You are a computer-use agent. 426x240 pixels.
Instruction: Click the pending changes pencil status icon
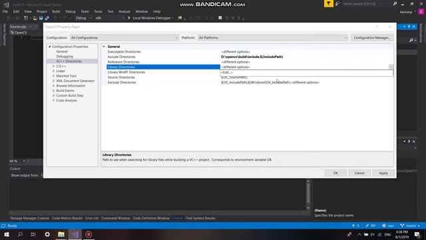point(371,225)
